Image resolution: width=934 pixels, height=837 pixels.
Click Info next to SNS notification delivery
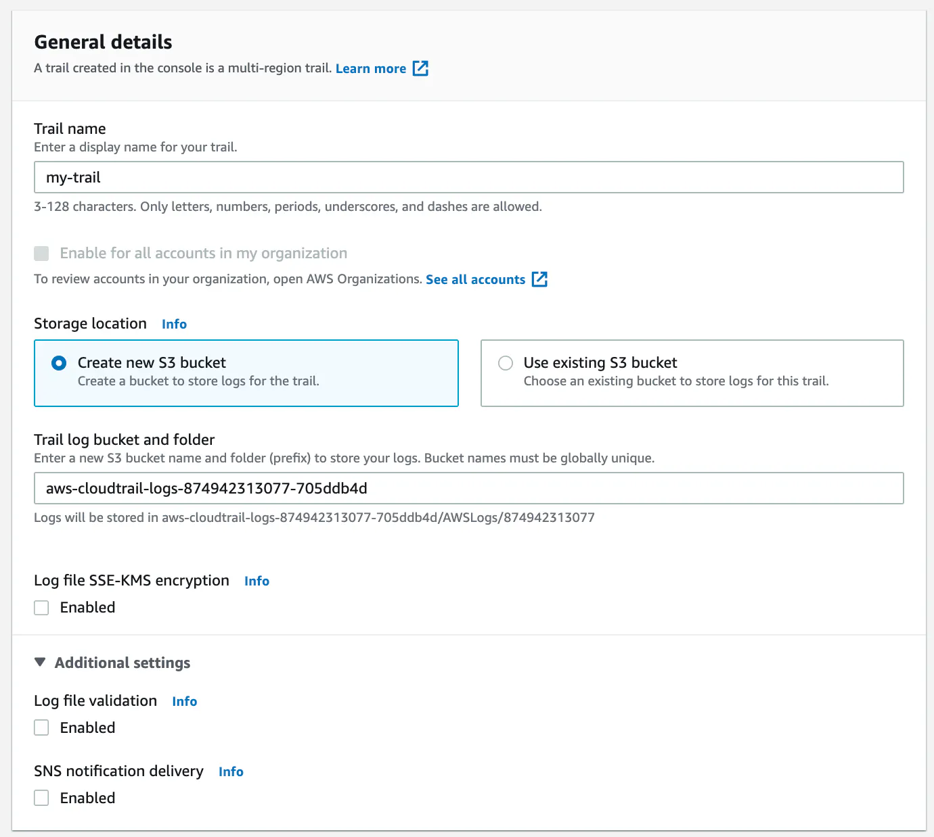point(231,771)
